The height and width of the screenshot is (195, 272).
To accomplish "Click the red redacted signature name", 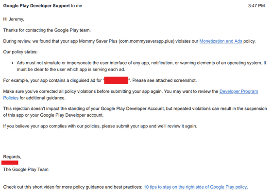I will [x=10, y=163].
